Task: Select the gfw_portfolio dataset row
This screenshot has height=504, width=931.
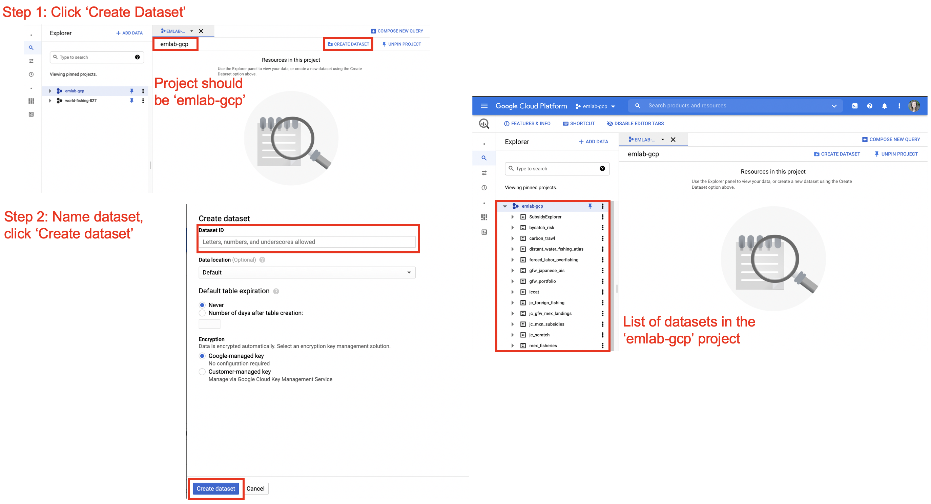Action: (x=553, y=281)
